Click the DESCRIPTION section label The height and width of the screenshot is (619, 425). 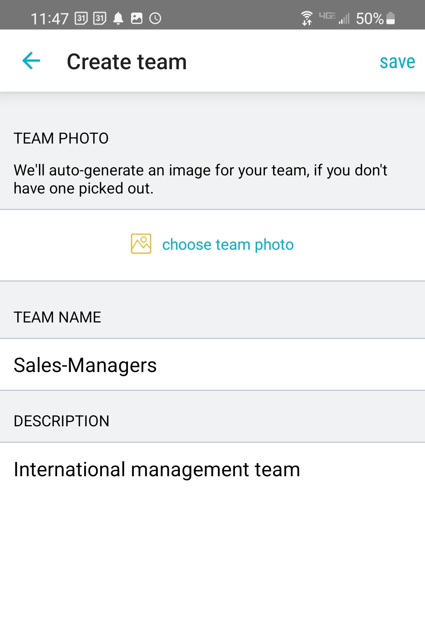(61, 421)
